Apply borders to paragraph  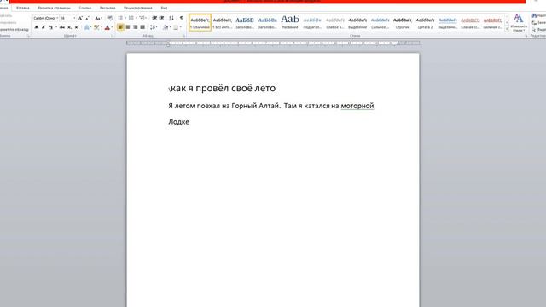pos(176,27)
